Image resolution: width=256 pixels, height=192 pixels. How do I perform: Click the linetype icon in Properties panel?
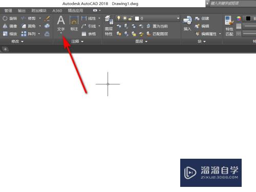pos(239,34)
